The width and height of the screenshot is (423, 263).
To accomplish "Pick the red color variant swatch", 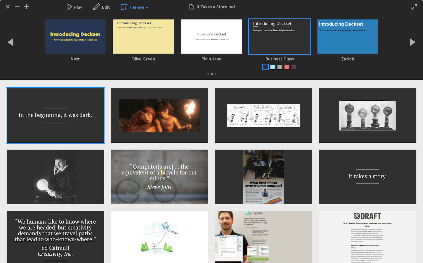I will click(287, 67).
